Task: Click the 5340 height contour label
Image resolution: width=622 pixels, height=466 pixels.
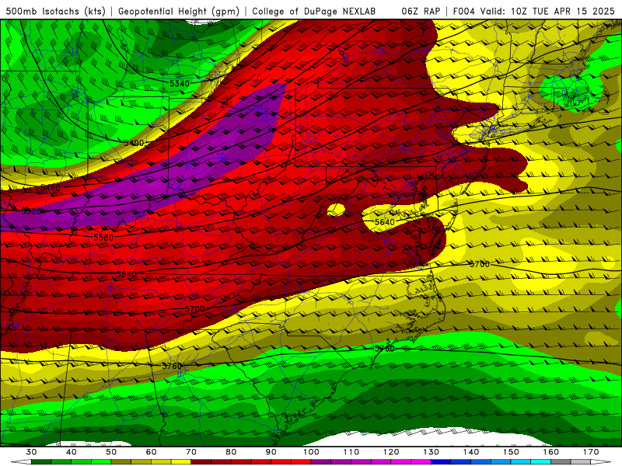Action: tap(180, 83)
